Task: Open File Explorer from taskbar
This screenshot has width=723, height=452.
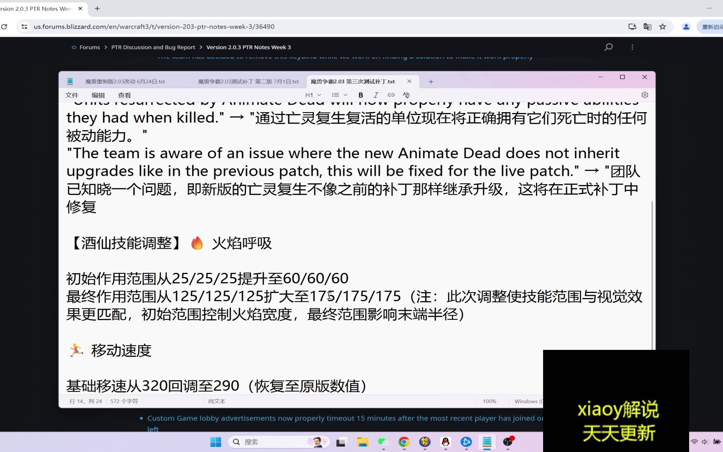Action: (362, 442)
